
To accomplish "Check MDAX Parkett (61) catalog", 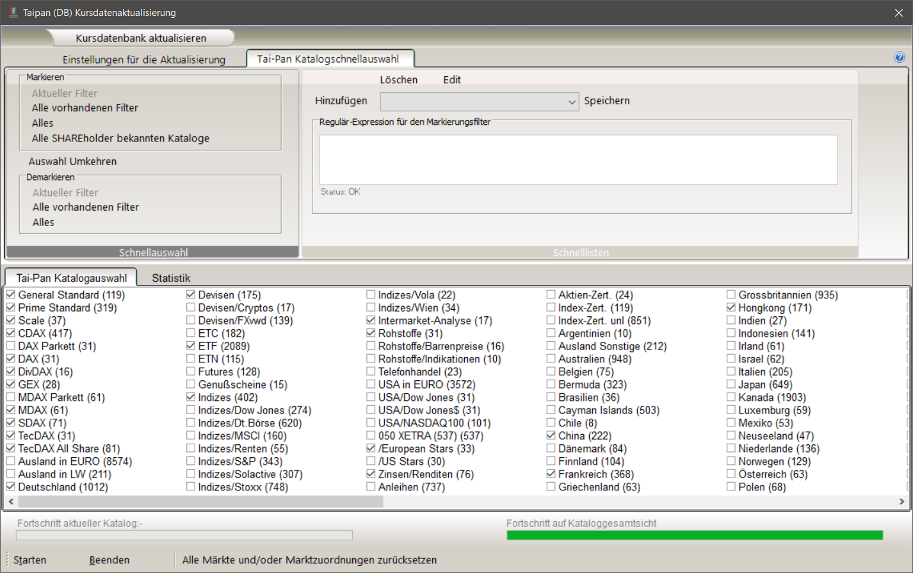I will tap(11, 398).
